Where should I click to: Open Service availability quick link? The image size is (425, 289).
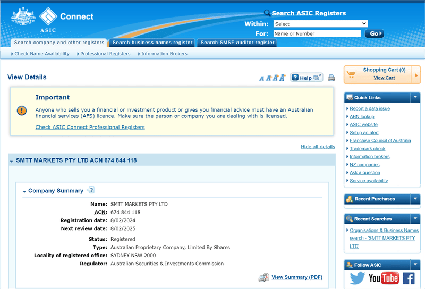369,181
